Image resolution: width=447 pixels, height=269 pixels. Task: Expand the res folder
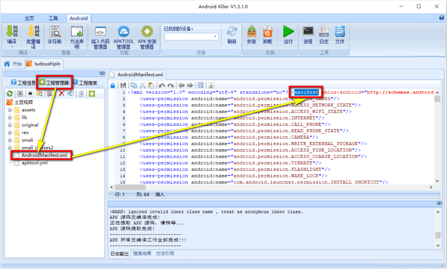[x=10, y=133]
